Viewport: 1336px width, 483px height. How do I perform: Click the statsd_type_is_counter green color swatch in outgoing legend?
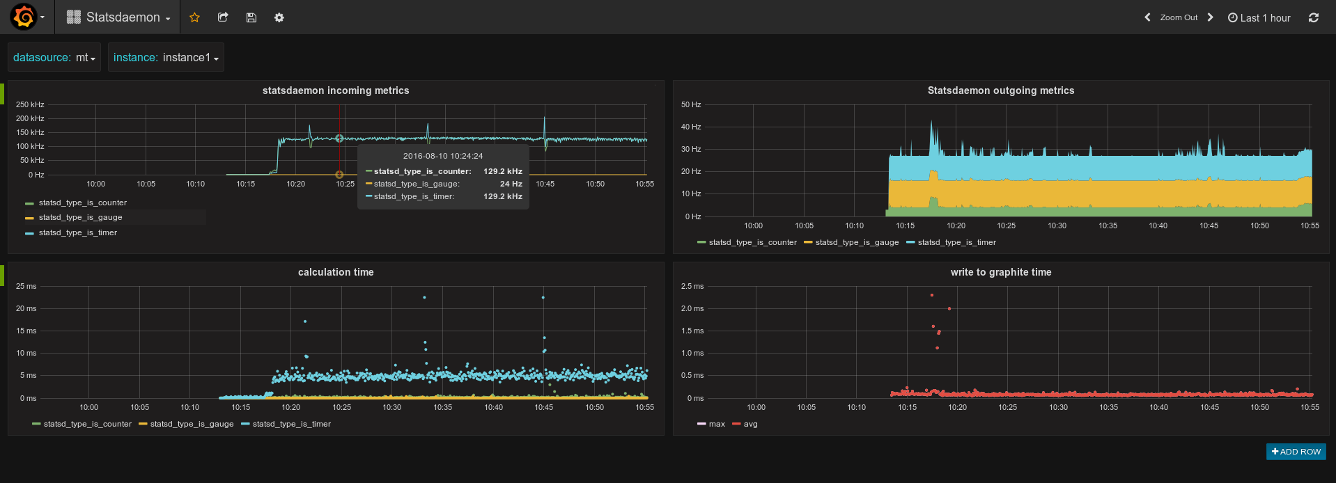pyautogui.click(x=701, y=242)
